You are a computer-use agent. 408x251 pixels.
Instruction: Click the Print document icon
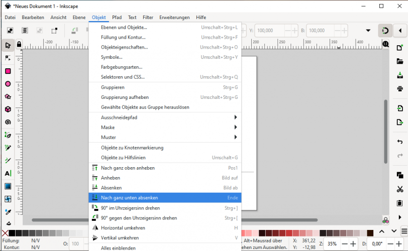[400, 89]
